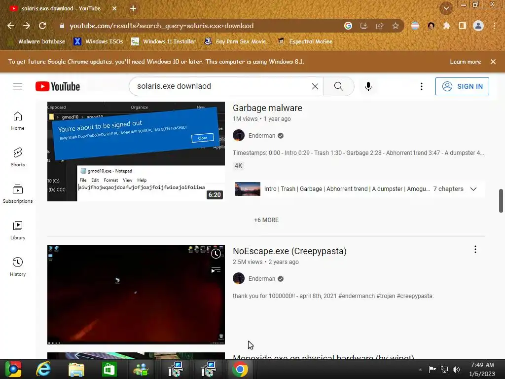Viewport: 505px width, 379px height.
Task: Clear the search query with the X
Action: click(x=315, y=86)
